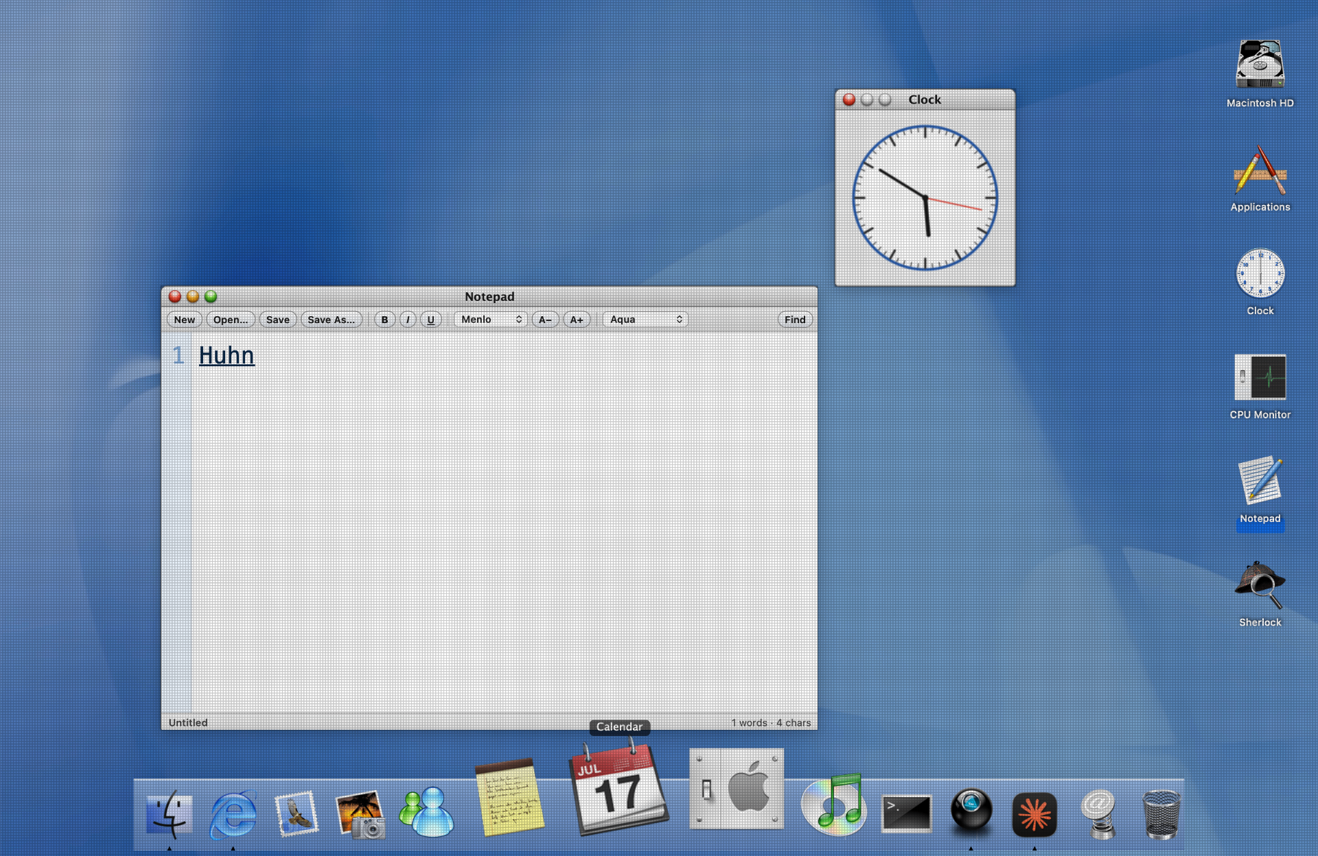Close the Clock window

[849, 99]
